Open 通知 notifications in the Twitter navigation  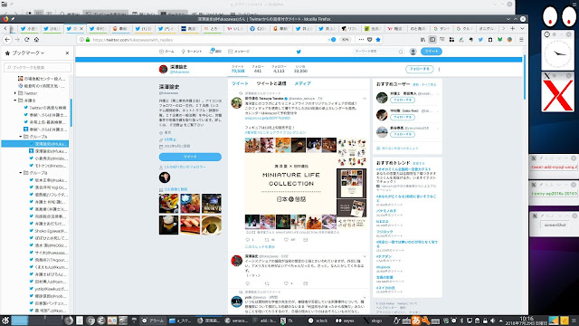215,52
